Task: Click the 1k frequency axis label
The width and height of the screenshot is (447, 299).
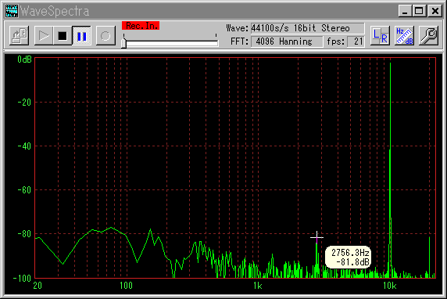Action: [257, 285]
